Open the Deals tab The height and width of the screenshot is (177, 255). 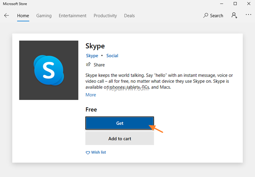point(129,16)
